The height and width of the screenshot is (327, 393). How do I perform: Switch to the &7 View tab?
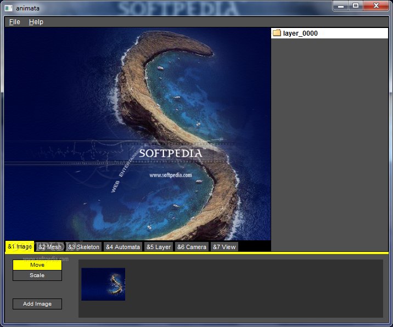[x=224, y=247]
